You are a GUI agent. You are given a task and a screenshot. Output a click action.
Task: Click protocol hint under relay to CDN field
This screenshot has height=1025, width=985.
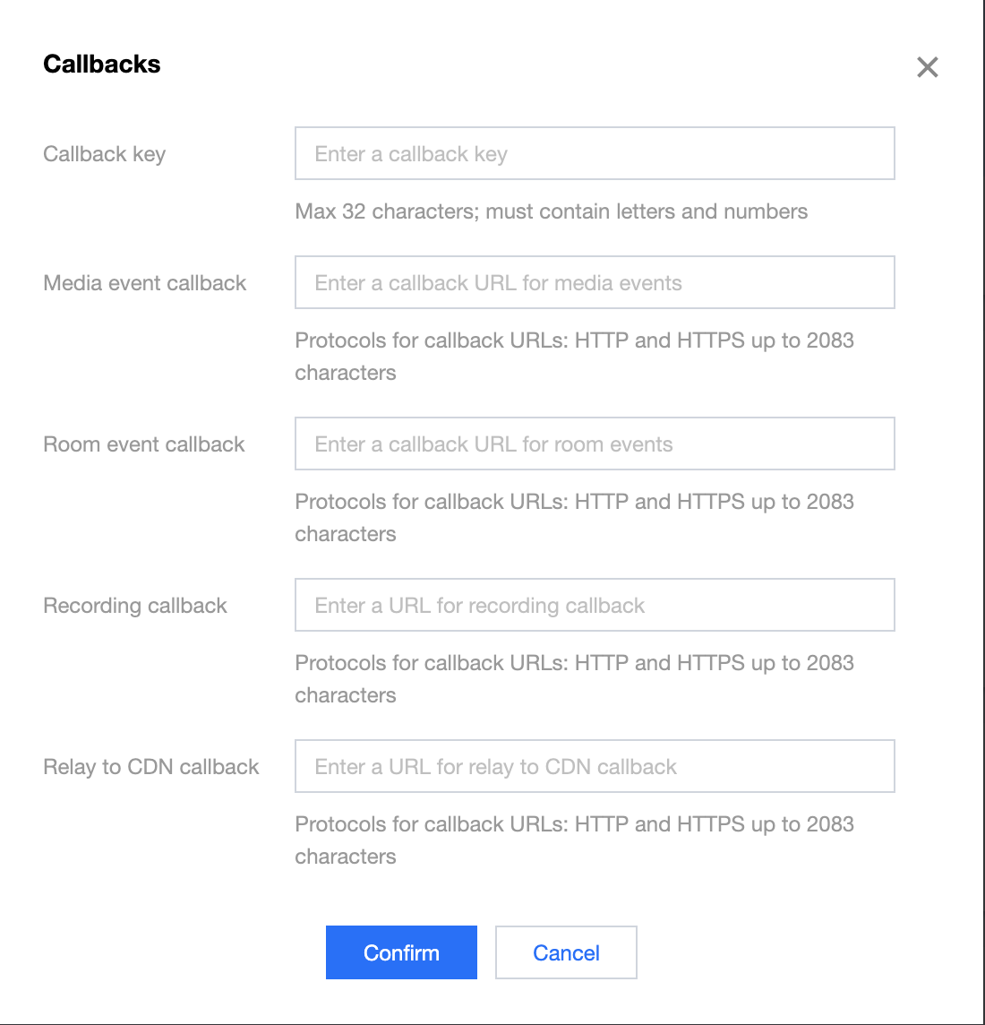(574, 840)
